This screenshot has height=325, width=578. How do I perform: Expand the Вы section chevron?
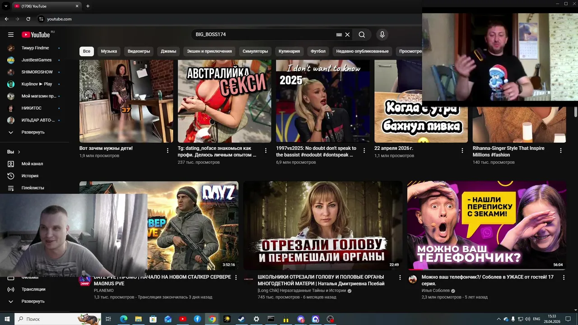[x=19, y=152]
